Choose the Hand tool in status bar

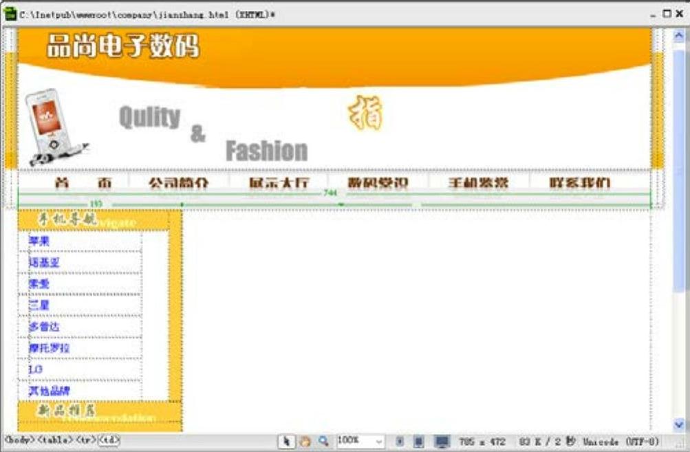click(305, 442)
